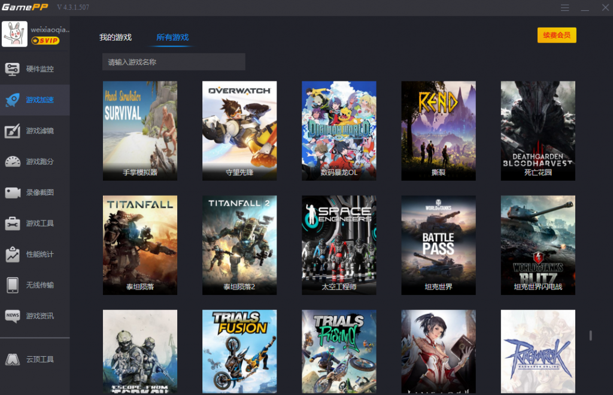Open the hamburger menu in title bar
Viewport: 613px width, 395px height.
coord(565,8)
